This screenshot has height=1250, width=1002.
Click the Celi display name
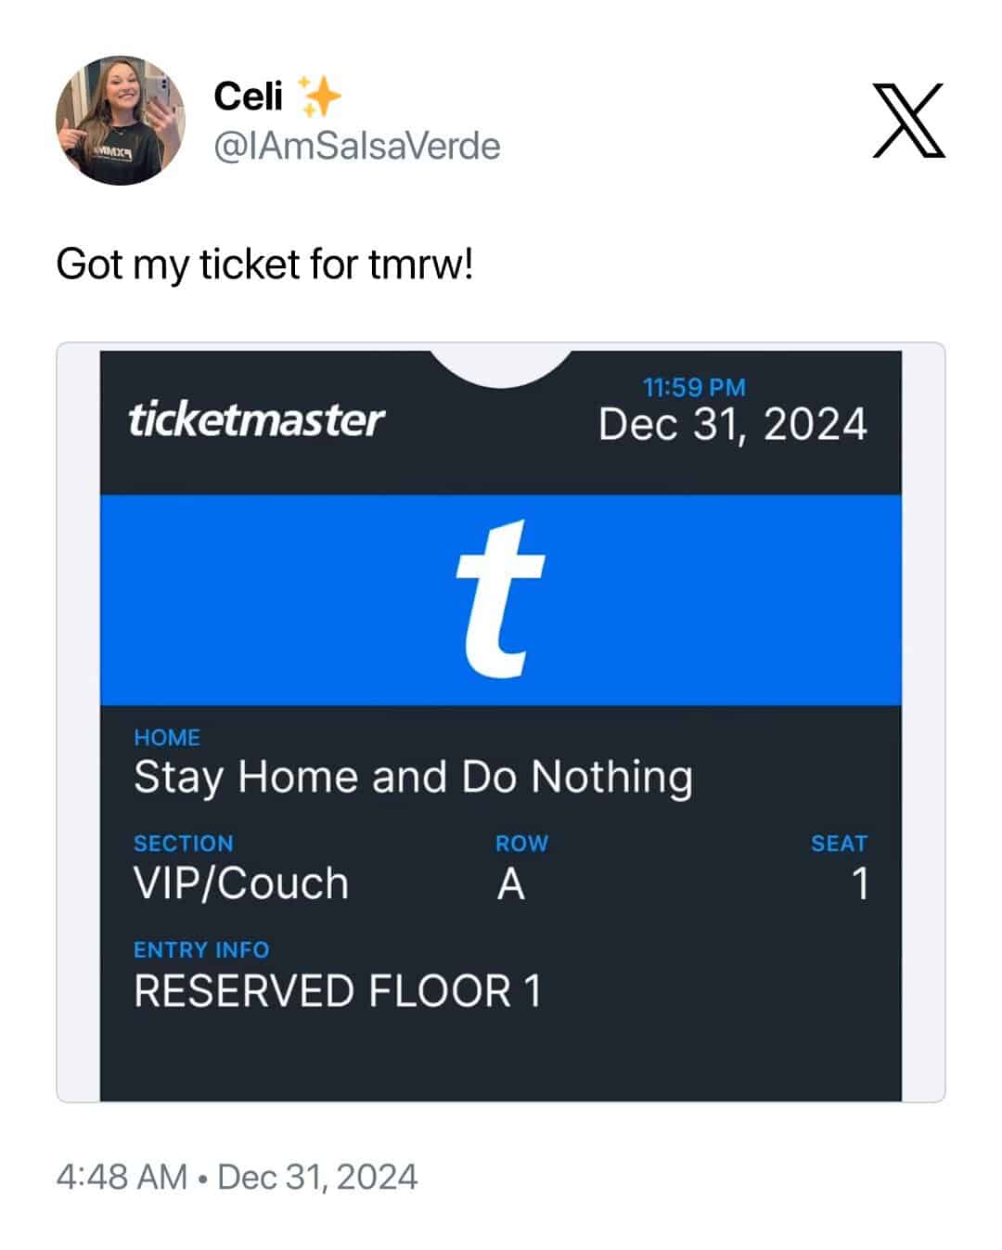pos(248,96)
